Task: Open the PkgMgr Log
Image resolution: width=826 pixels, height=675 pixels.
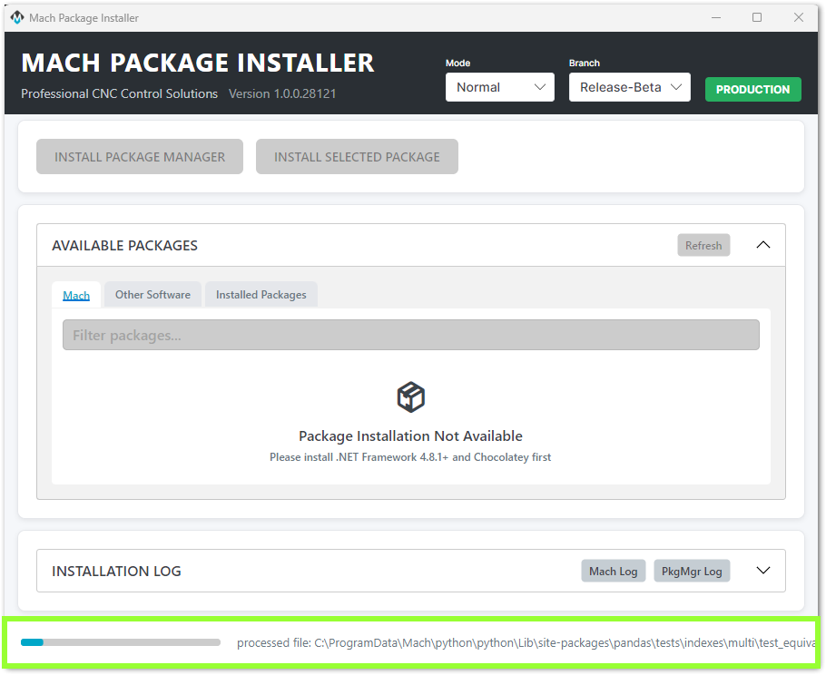Action: coord(692,571)
